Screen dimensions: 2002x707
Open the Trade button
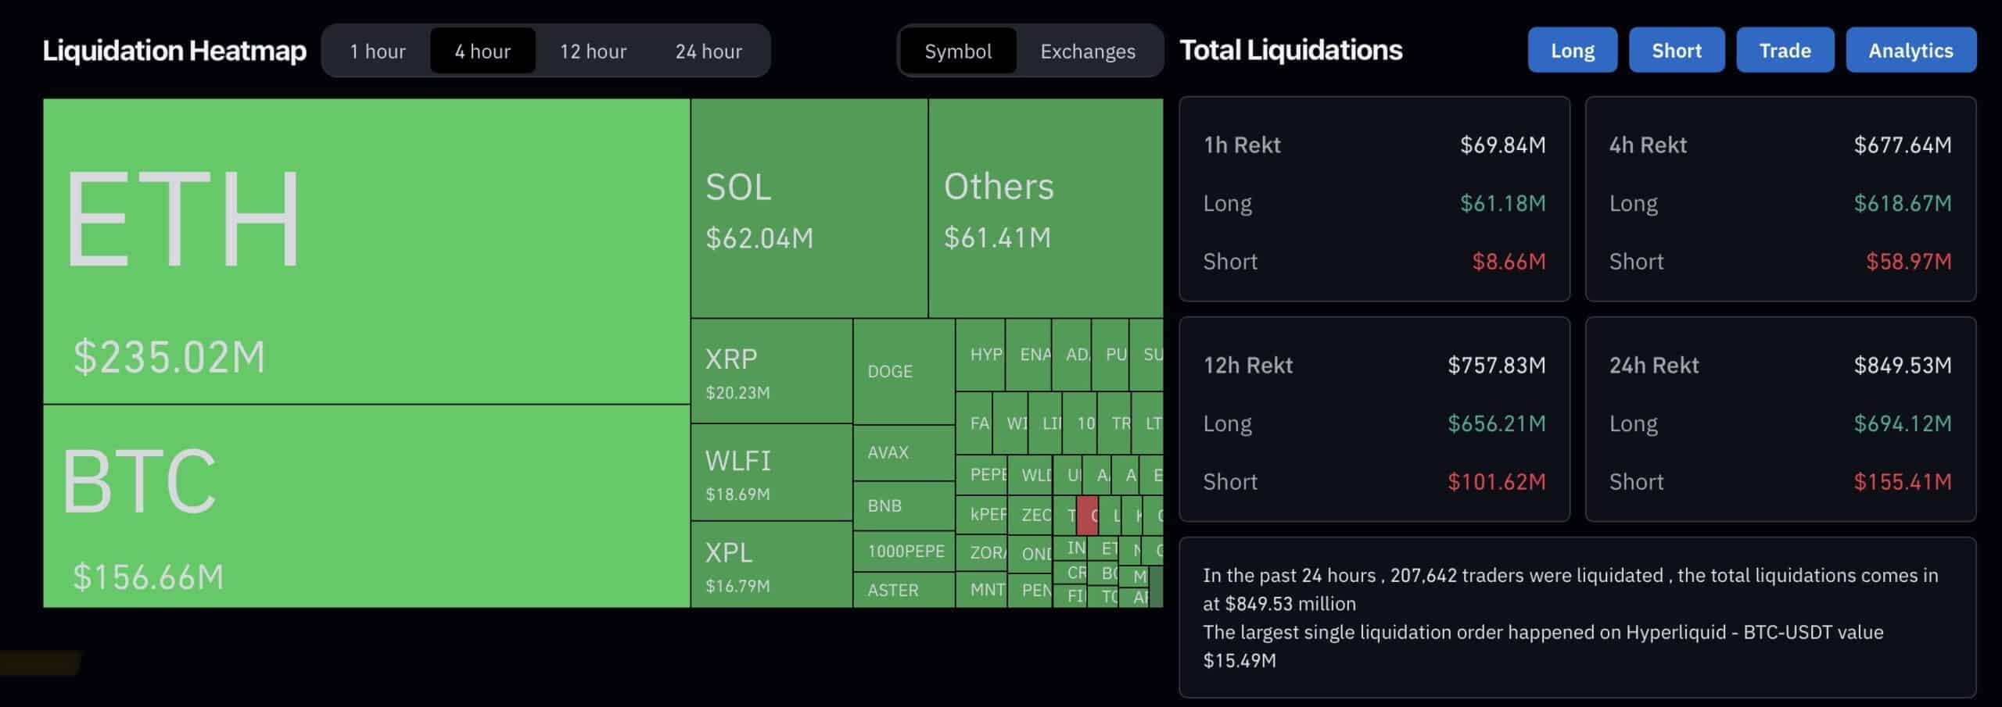tap(1785, 51)
